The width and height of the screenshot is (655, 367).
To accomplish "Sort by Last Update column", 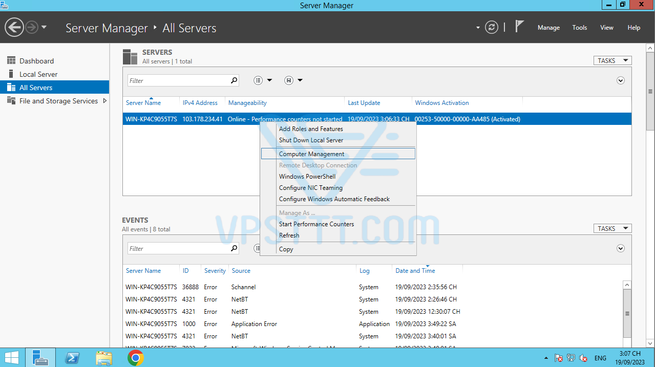I will point(364,103).
